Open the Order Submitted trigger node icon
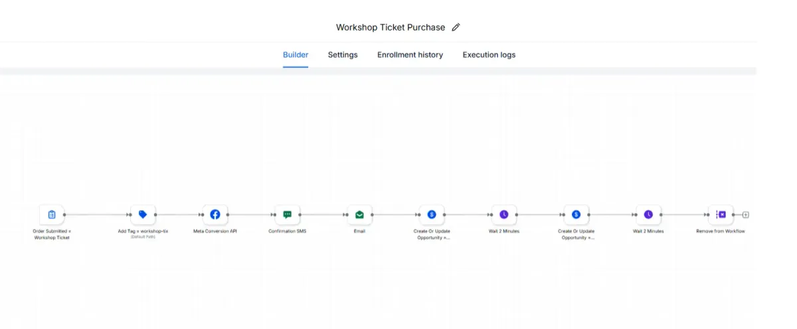The image size is (797, 329). tap(51, 214)
